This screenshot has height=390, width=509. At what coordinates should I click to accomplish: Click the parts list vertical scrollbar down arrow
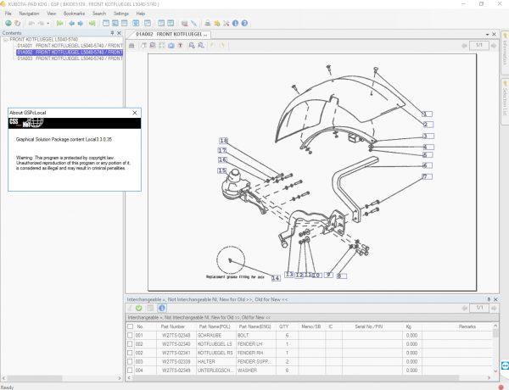point(495,370)
